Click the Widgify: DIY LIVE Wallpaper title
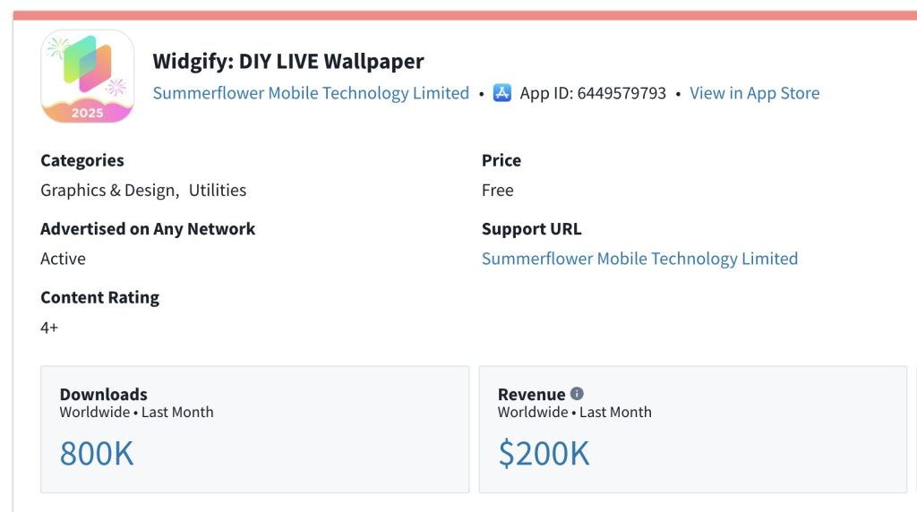This screenshot has height=512, width=917. pos(288,62)
